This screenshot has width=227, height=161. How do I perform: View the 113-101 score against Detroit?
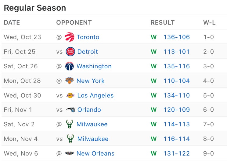tap(177, 52)
